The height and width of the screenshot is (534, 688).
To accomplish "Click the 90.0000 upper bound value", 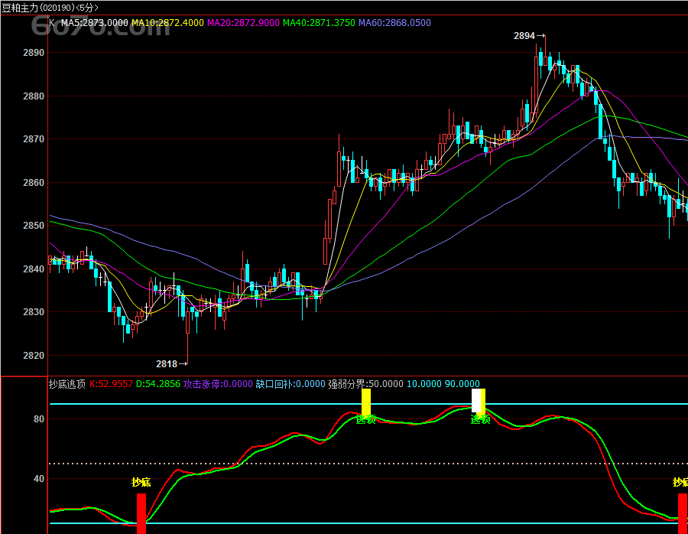I will 462,384.
